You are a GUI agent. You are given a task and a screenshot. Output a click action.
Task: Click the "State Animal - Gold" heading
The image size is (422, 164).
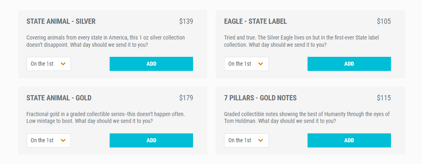(x=59, y=98)
